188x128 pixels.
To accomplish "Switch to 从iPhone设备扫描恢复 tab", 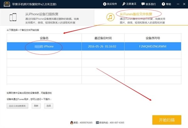I will pos(47,17).
